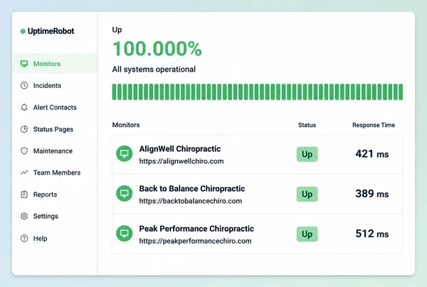This screenshot has width=427, height=287.
Task: Open the Reports page
Action: click(x=45, y=195)
